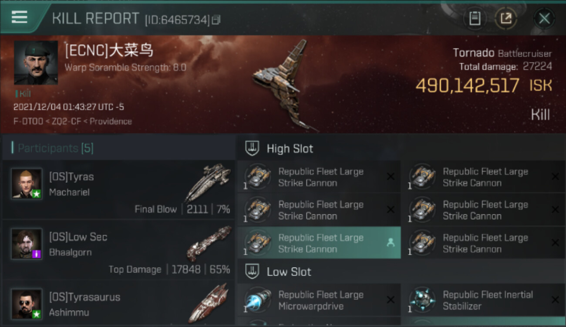
Task: Copy the kill report ID
Action: (x=216, y=20)
